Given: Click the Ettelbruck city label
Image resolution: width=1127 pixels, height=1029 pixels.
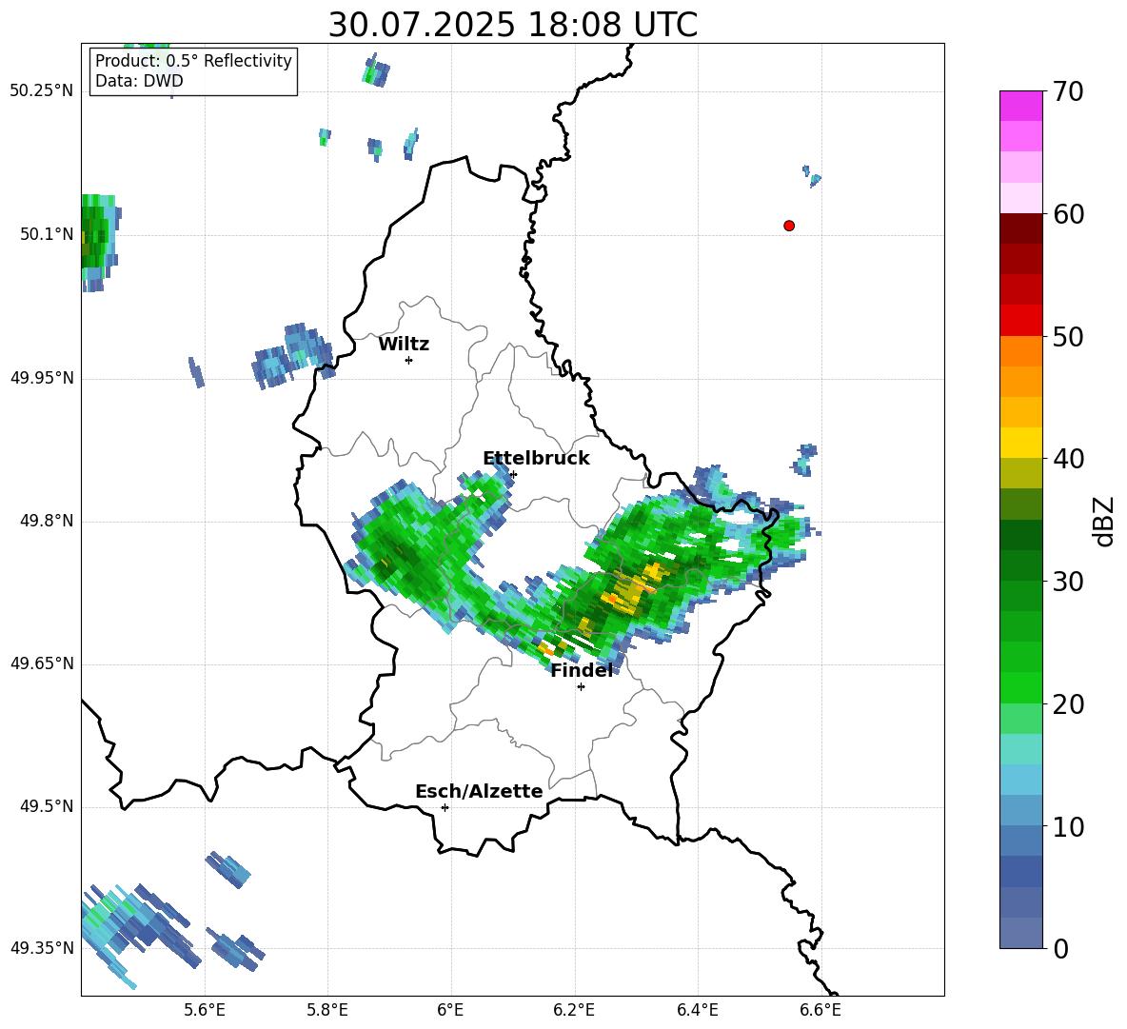Looking at the screenshot, I should [536, 459].
